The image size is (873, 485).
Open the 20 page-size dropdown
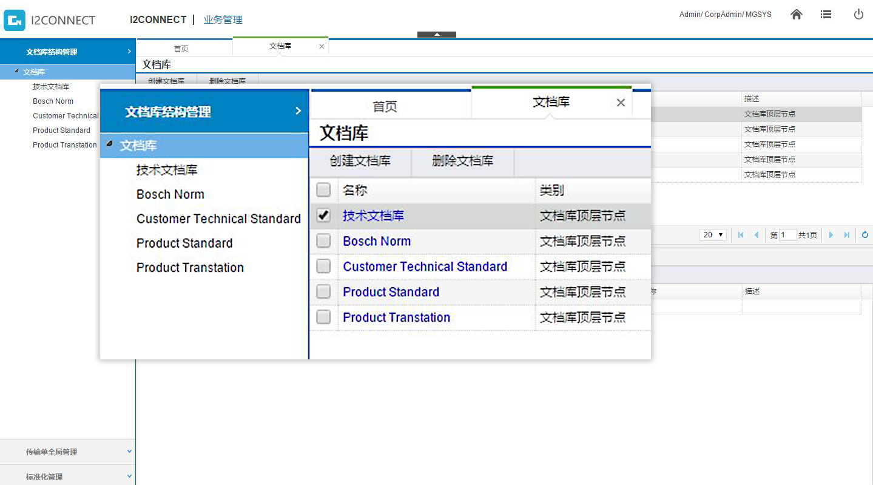[713, 235]
